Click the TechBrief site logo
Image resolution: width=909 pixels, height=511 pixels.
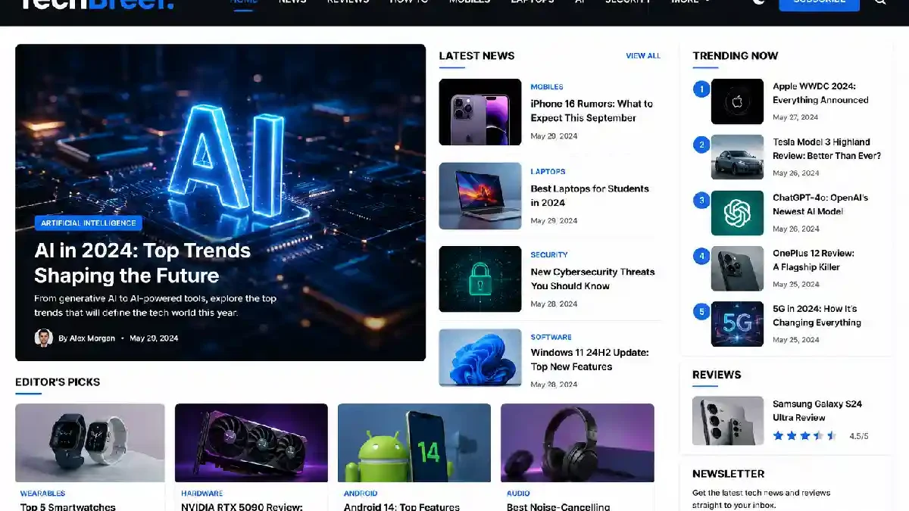coord(95,4)
